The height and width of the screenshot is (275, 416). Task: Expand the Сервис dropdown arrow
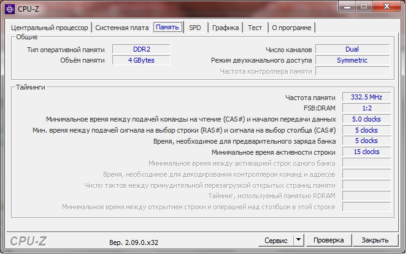pyautogui.click(x=298, y=240)
